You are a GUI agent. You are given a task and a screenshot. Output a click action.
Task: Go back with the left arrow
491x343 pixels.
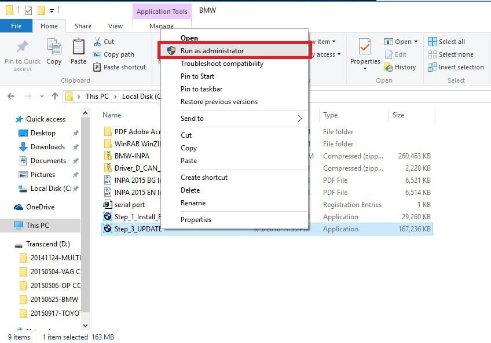coord(11,96)
